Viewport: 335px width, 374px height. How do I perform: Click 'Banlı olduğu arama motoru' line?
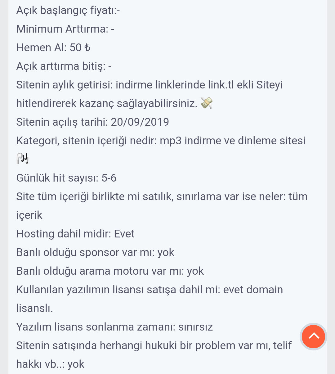point(110,271)
